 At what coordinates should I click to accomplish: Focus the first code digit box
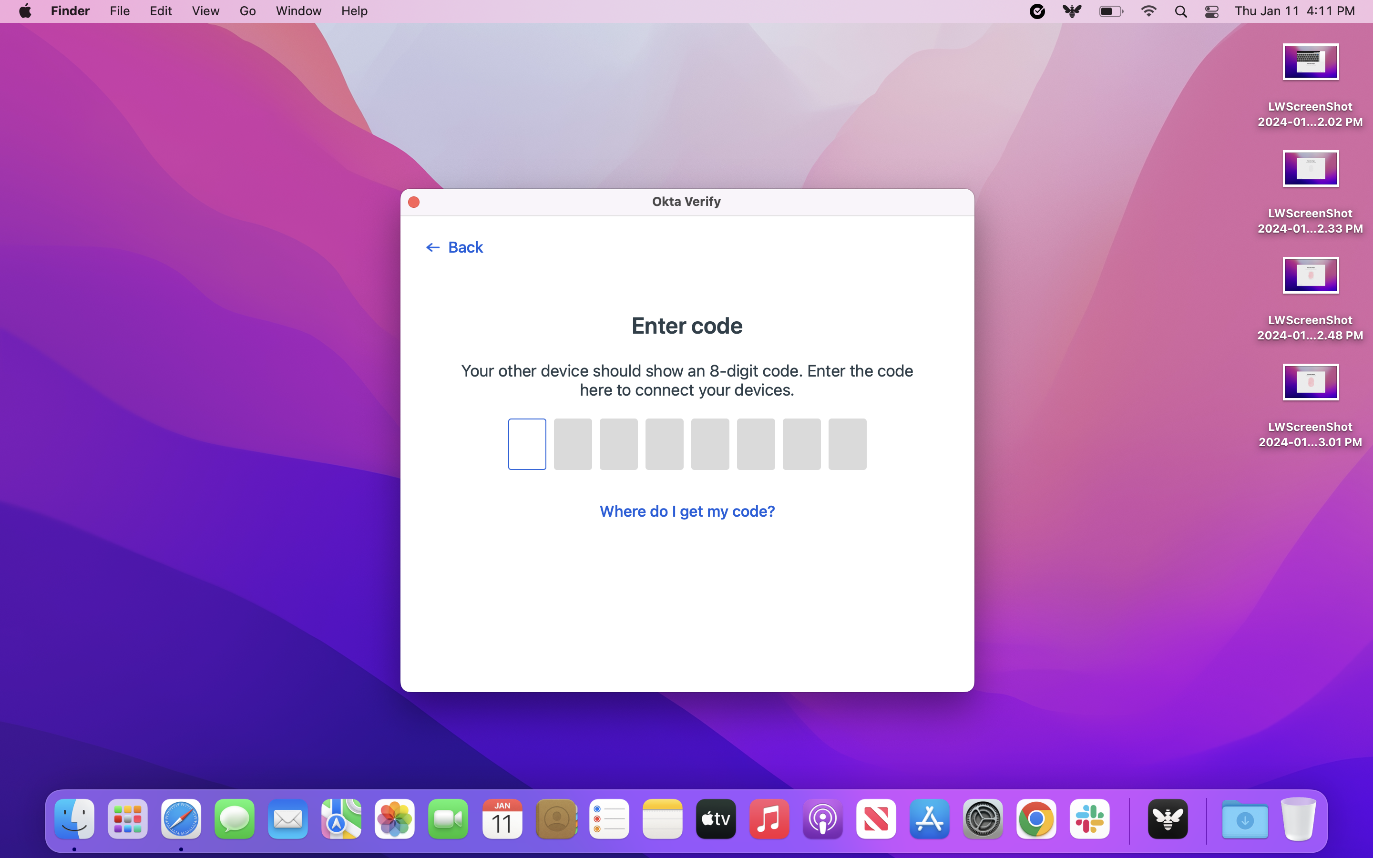pos(527,444)
